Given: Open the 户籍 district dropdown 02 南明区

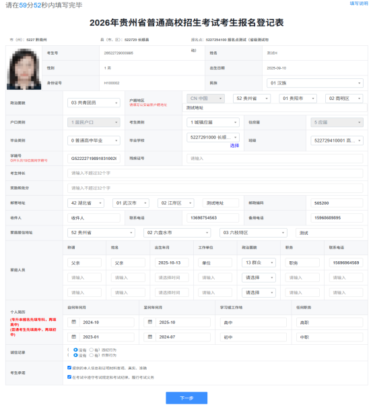Looking at the screenshot, I should pos(344,99).
